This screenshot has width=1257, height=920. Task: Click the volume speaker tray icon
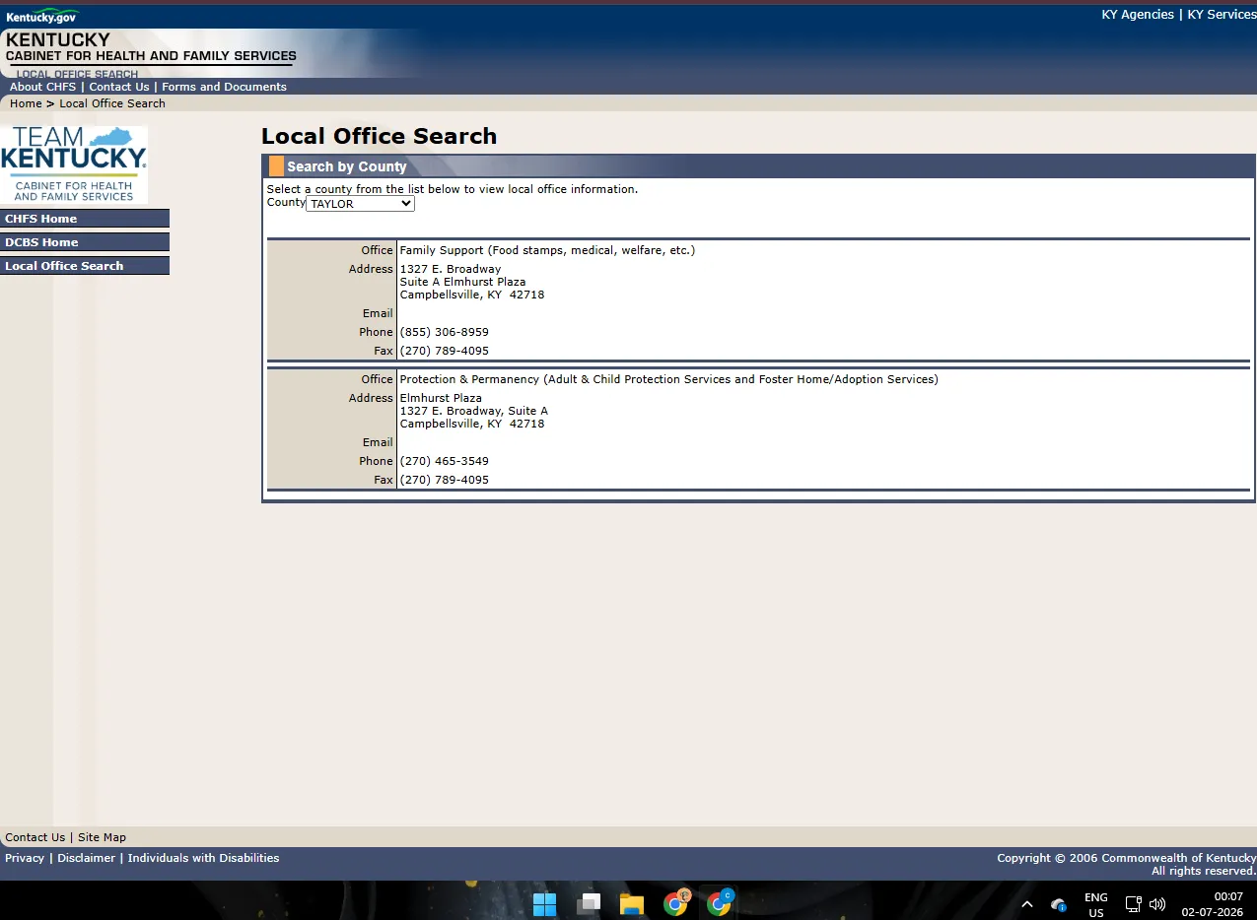pyautogui.click(x=1157, y=903)
